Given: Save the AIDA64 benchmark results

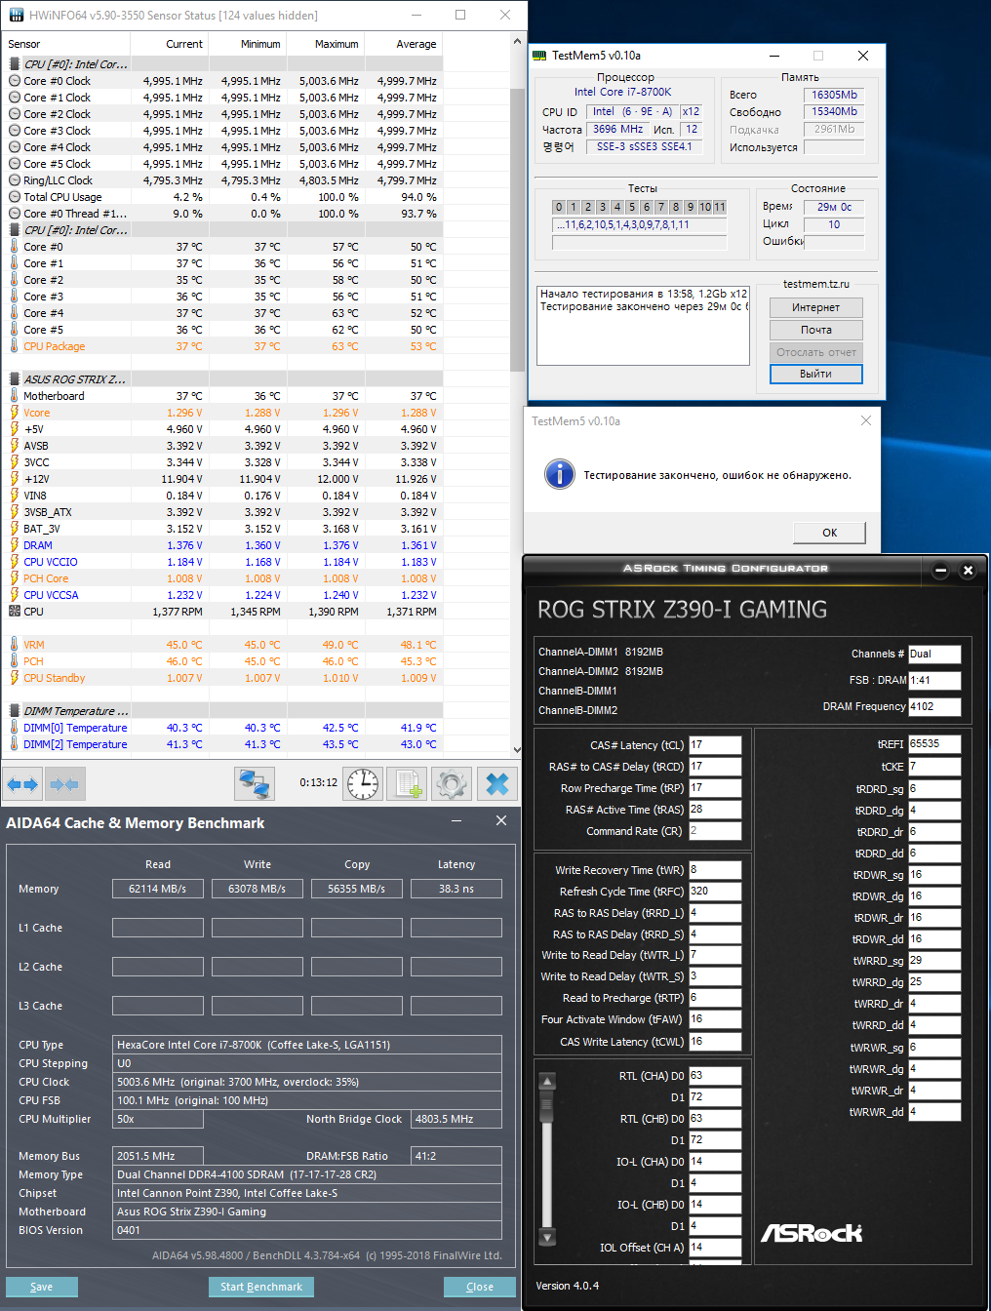Looking at the screenshot, I should pos(42,1287).
